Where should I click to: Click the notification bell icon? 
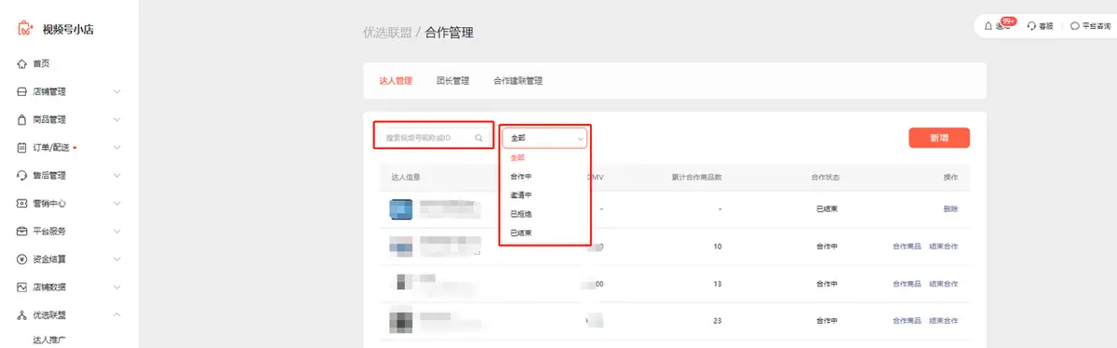pos(989,26)
